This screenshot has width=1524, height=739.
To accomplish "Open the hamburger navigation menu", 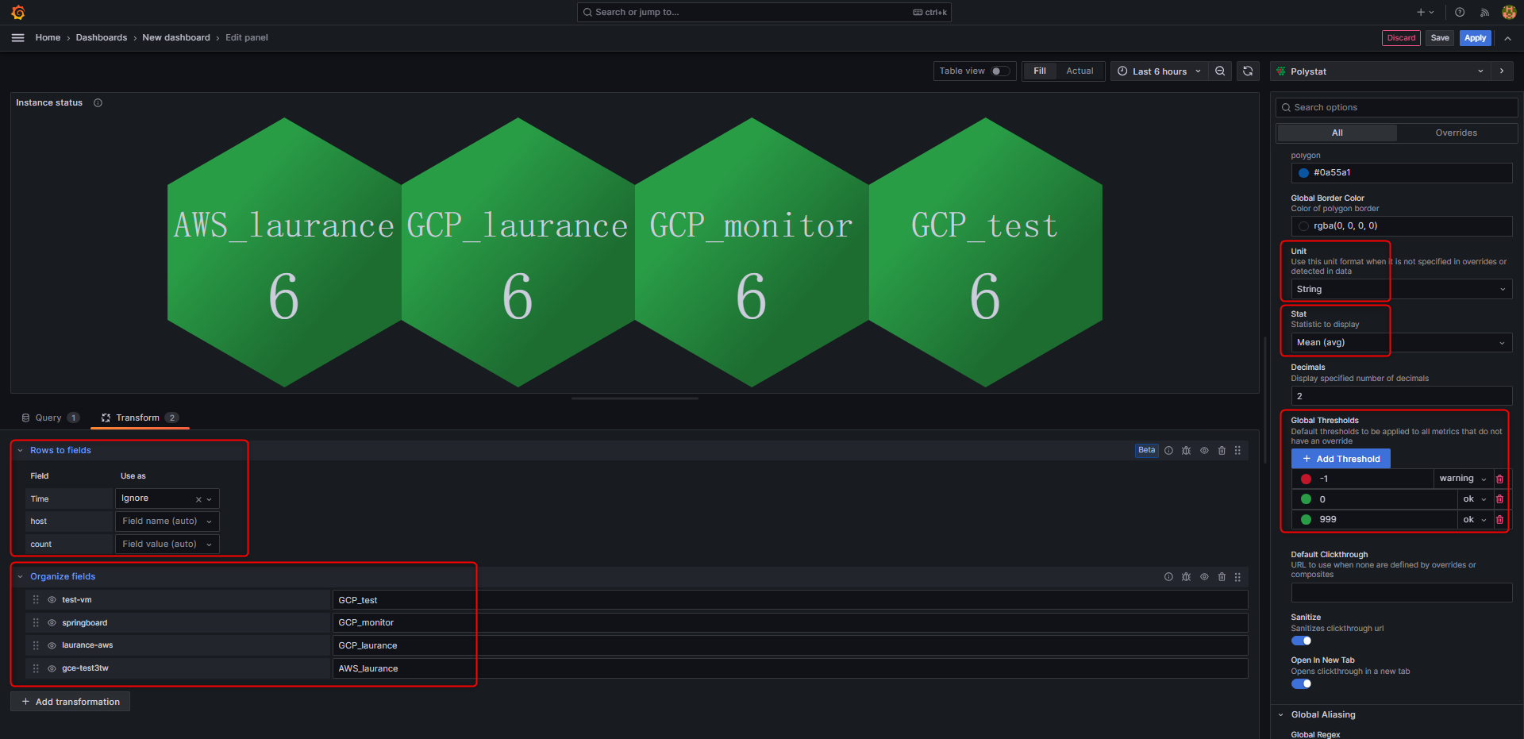I will [17, 37].
